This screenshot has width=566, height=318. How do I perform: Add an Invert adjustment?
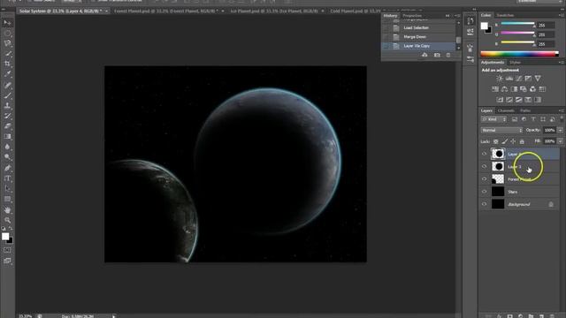coord(500,100)
